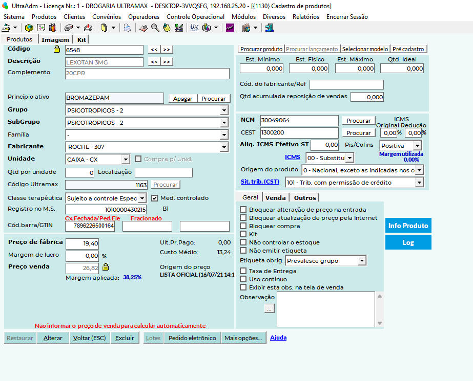Open the Ajuda link

click(278, 338)
